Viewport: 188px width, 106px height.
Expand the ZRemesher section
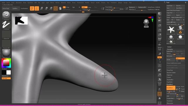point(170,103)
